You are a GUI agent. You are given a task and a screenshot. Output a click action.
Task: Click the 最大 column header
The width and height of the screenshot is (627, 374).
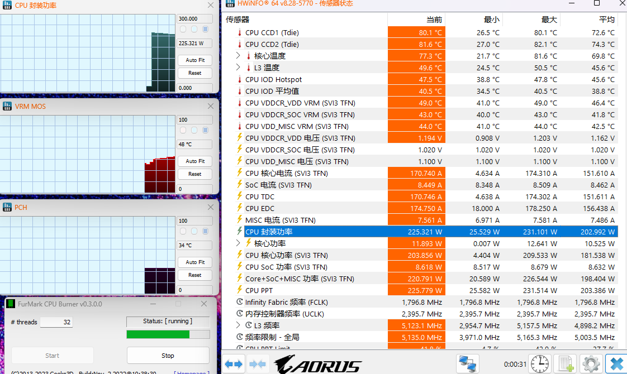(x=549, y=20)
